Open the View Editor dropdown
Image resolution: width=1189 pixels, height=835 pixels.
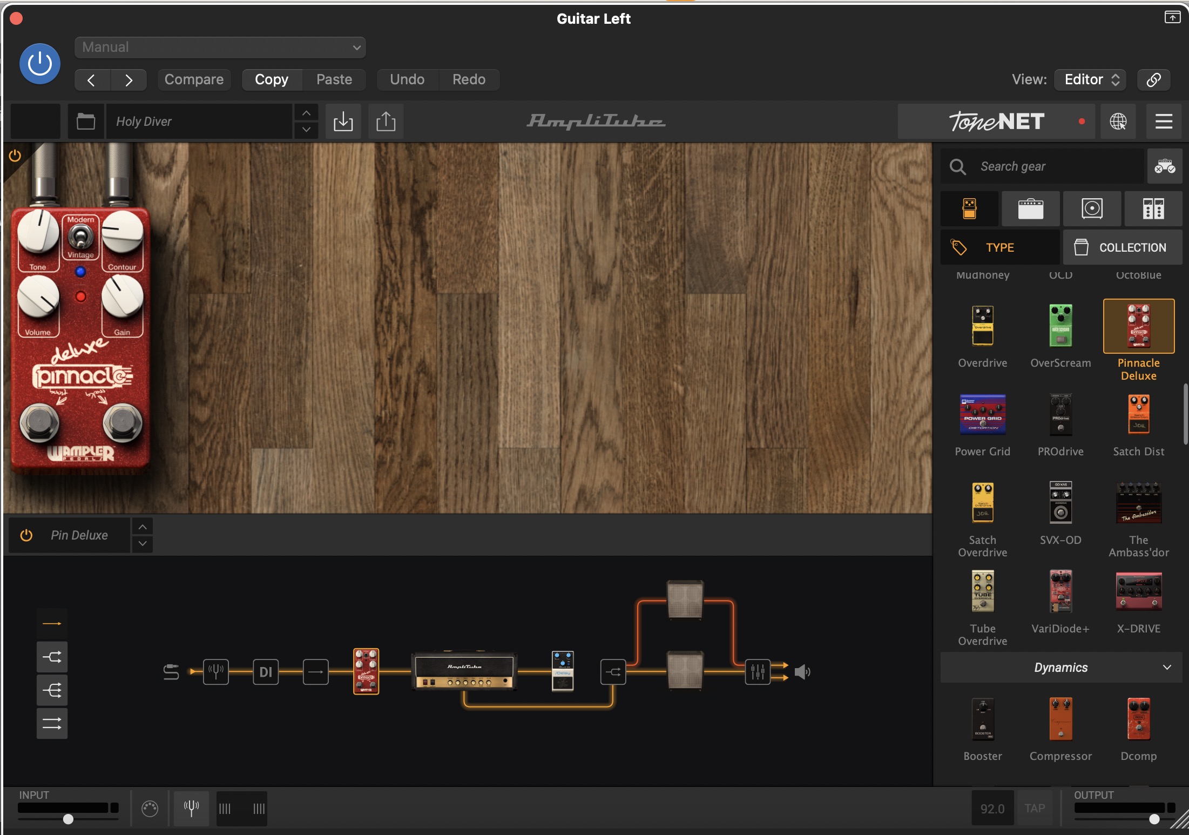point(1090,79)
